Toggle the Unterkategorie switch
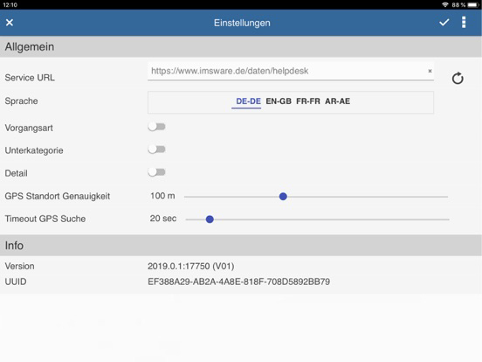 [156, 150]
